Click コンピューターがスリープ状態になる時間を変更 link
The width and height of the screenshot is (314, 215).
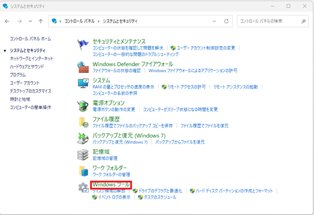point(180,109)
